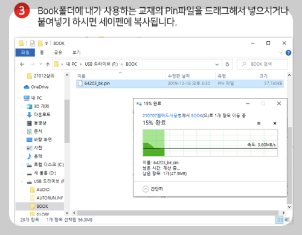The width and height of the screenshot is (302, 235).
Task: Click horizontal scrollbar right arrow
Action: point(283,213)
